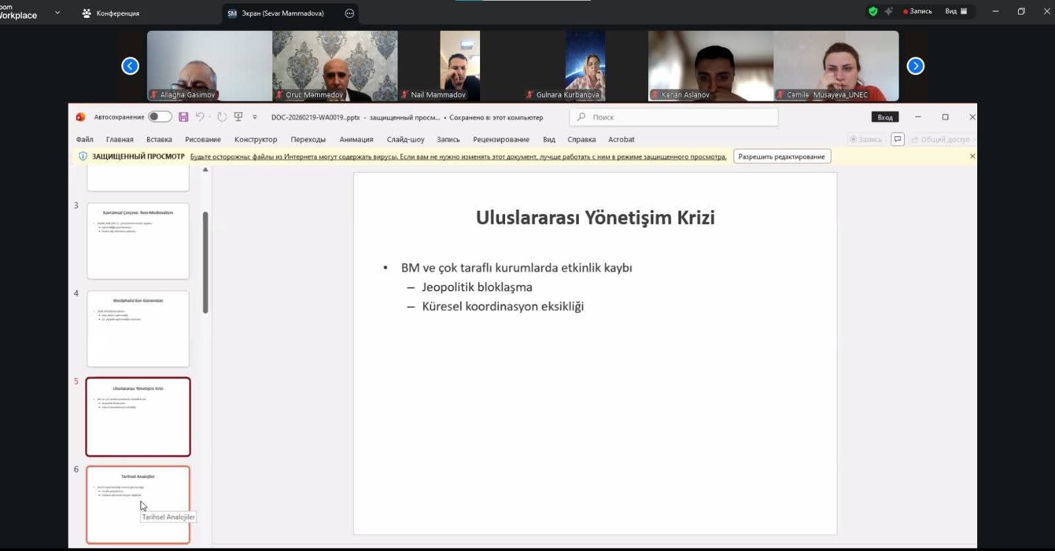The image size is (1055, 551).
Task: Click the slide panel vertical scrollbar
Action: coord(206,262)
